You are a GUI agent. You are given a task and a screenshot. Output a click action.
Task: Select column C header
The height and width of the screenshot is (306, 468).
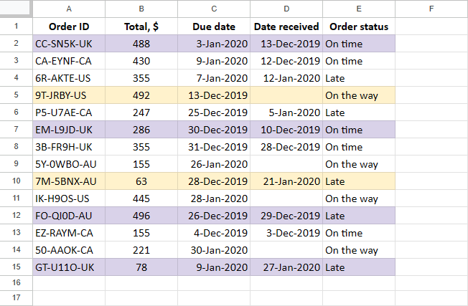point(214,9)
